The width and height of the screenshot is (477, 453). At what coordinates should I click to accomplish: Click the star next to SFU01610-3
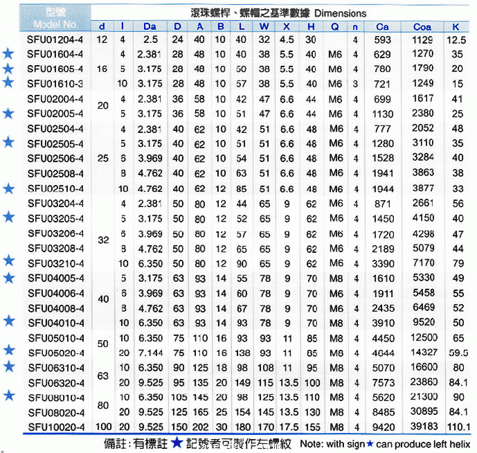tap(8, 82)
